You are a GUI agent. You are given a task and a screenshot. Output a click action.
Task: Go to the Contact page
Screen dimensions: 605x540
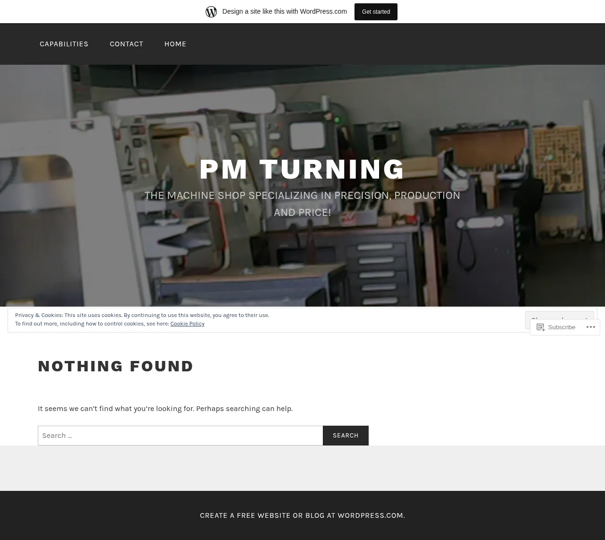click(126, 43)
